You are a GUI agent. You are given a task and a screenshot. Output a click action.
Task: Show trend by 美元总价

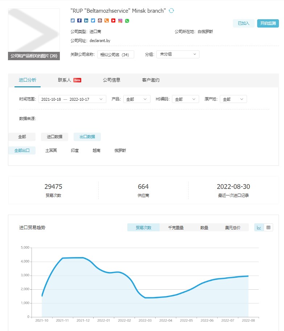(233, 228)
